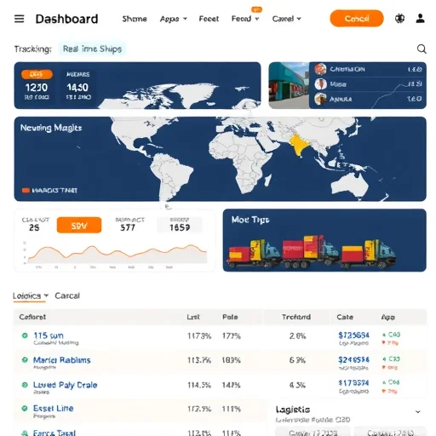Click the green status dot beside Mariel Rablims
This screenshot has width=436, height=436.
coord(25,359)
